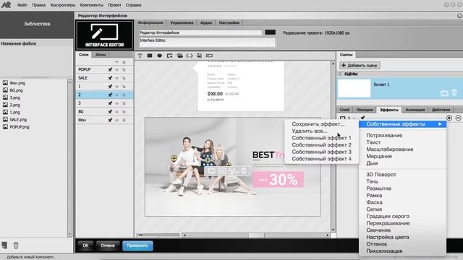This screenshot has height=260, width=463.
Task: Toggle visibility eye of layer 3
Action: [117, 103]
